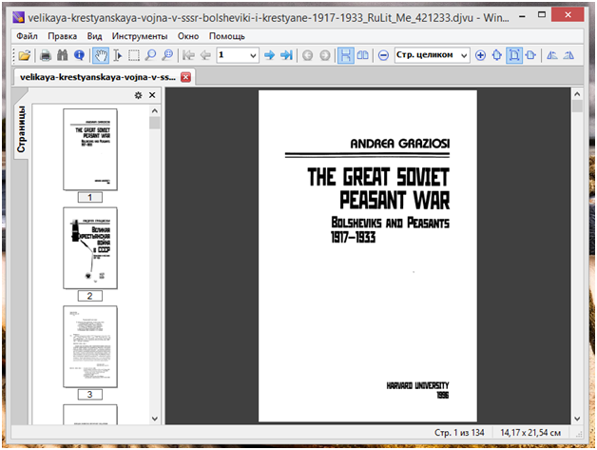Go to previous page arrow
The height and width of the screenshot is (450, 597).
click(205, 55)
